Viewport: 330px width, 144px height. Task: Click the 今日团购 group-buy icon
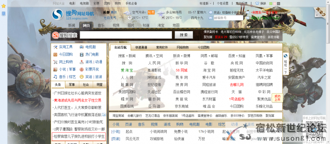pos(55,54)
